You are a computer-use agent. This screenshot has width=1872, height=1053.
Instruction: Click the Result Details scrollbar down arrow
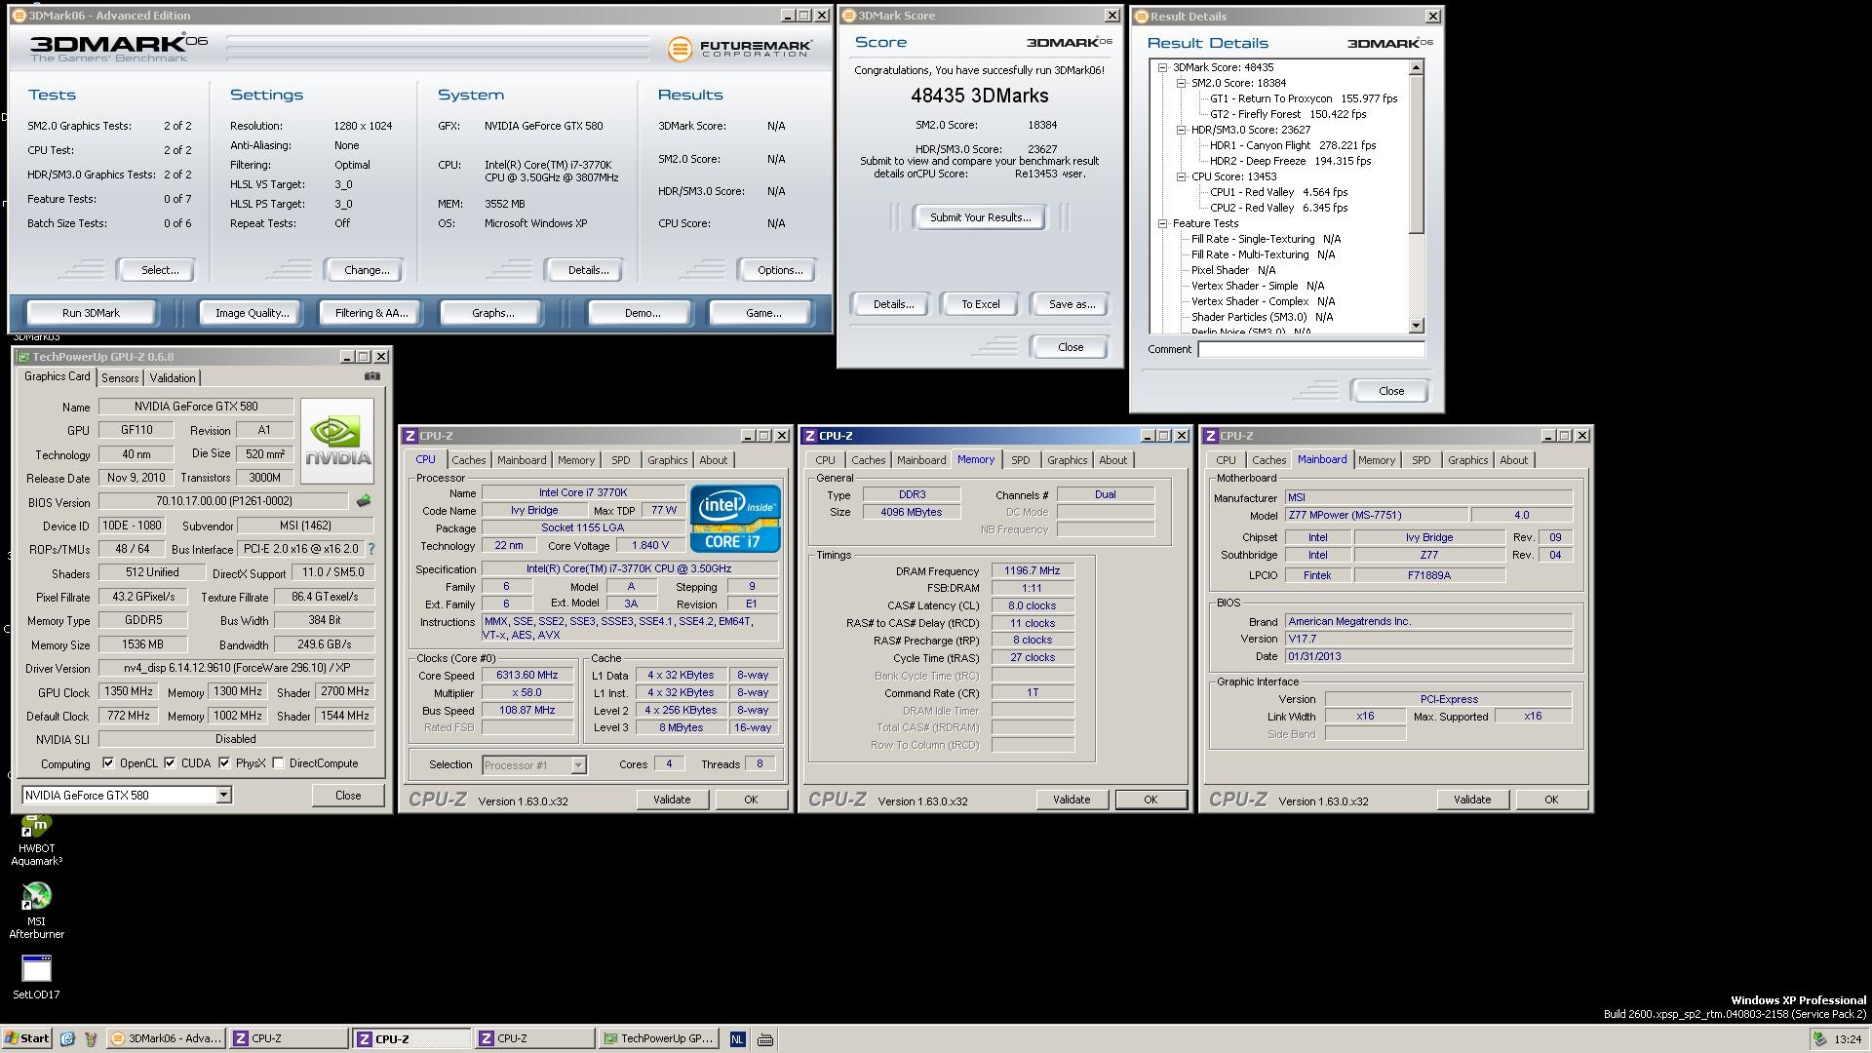coord(1417,326)
